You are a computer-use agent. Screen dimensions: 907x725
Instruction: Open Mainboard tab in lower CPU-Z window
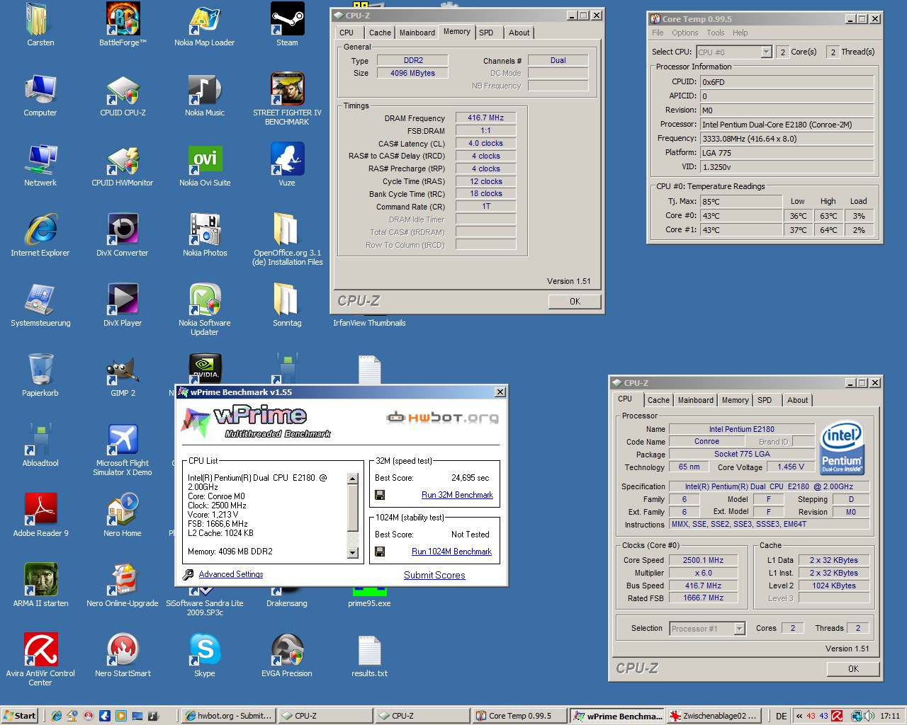coord(696,400)
